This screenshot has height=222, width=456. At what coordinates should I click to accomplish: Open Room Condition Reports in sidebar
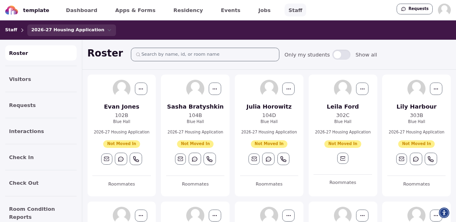click(x=41, y=213)
